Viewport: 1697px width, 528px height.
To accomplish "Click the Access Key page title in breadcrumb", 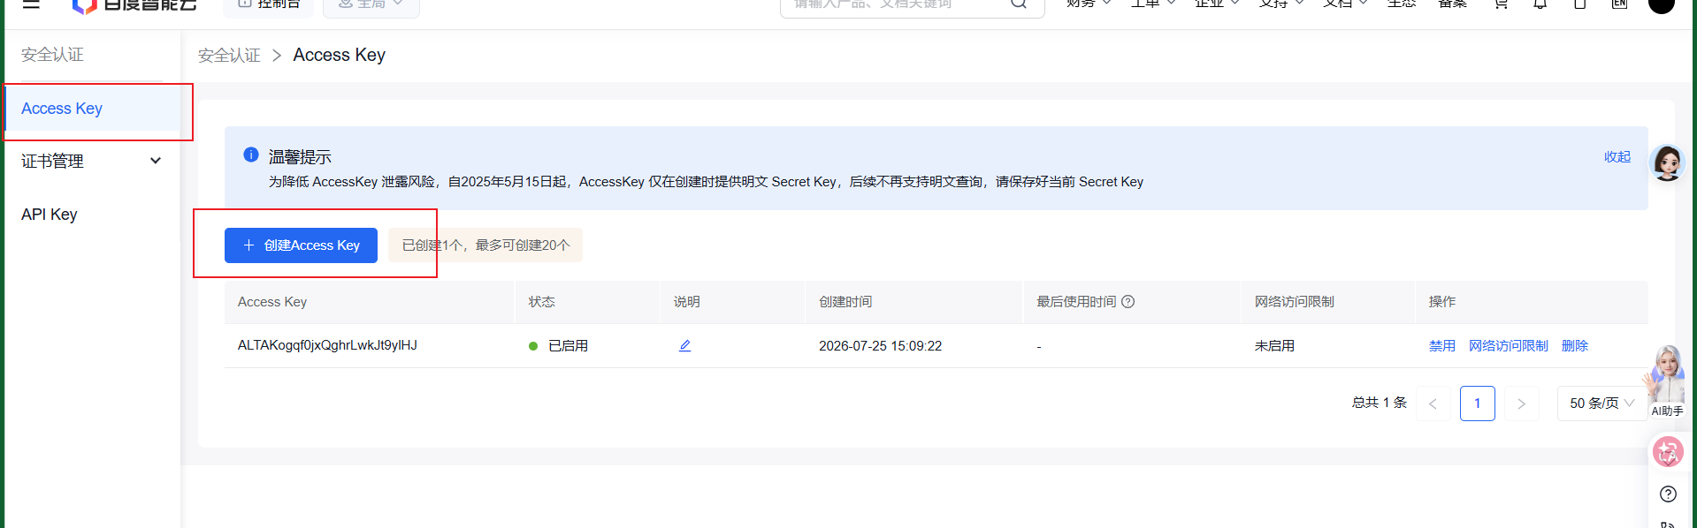I will point(340,55).
